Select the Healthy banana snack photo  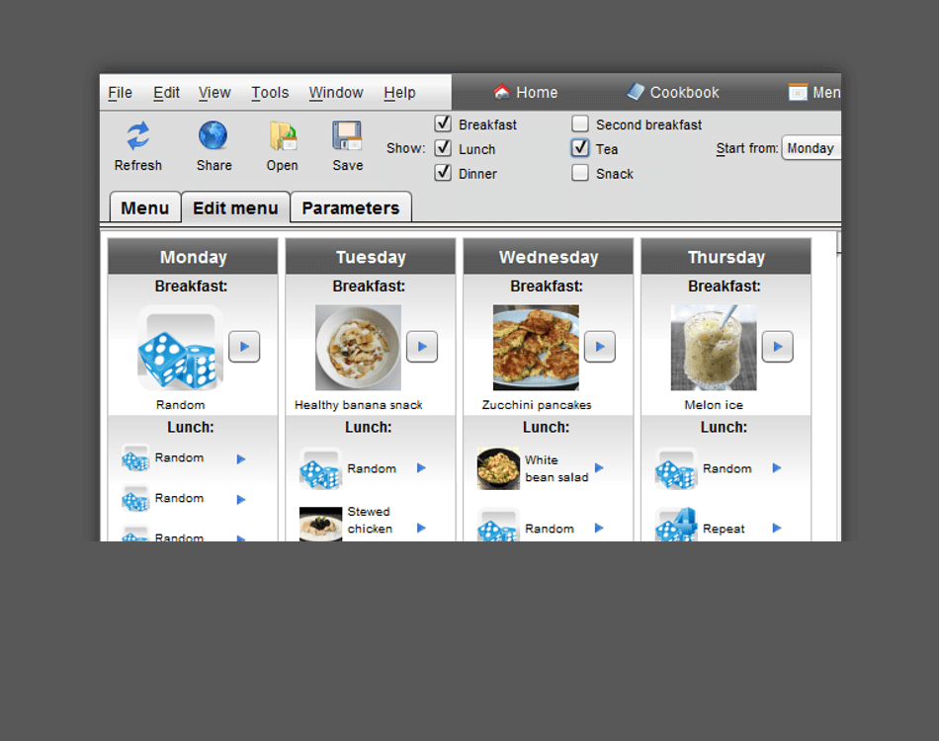(358, 348)
